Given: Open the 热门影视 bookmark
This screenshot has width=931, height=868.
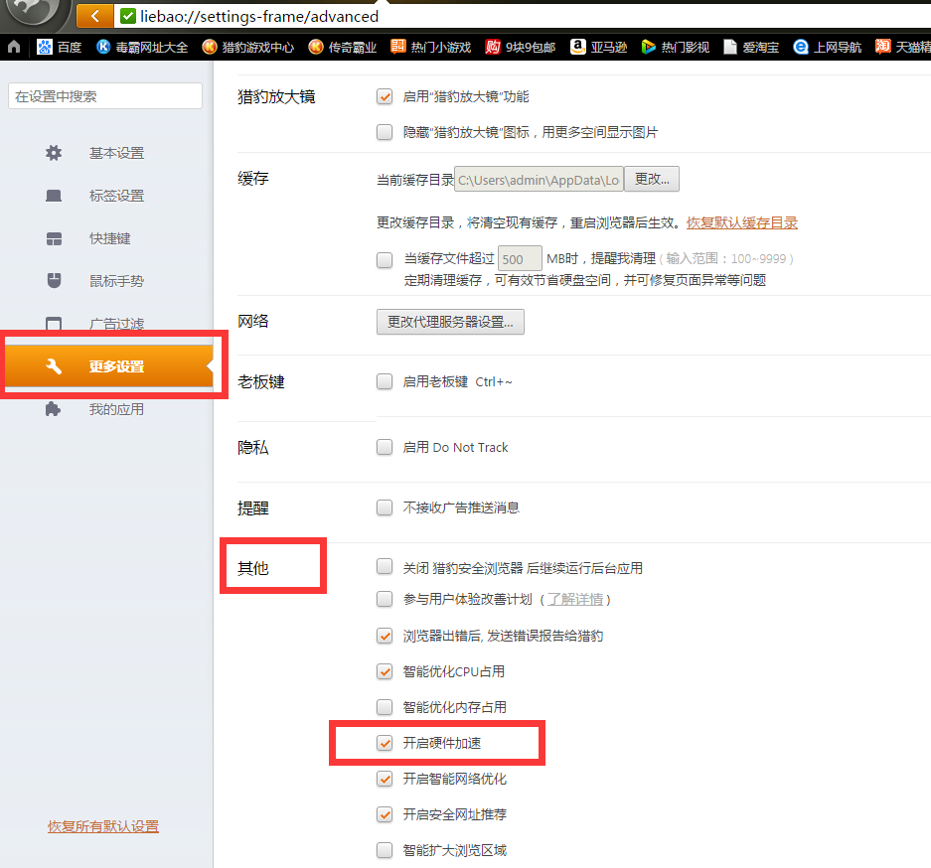Looking at the screenshot, I should [675, 47].
